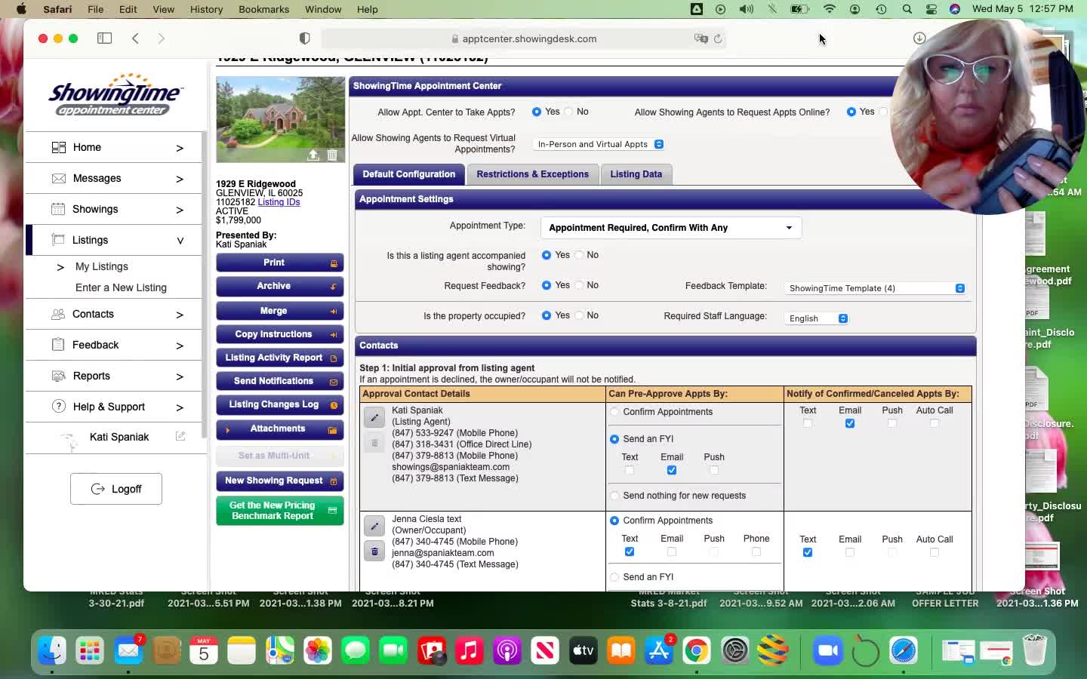The image size is (1087, 679).
Task: Open Safari downloads icon
Action: (919, 38)
